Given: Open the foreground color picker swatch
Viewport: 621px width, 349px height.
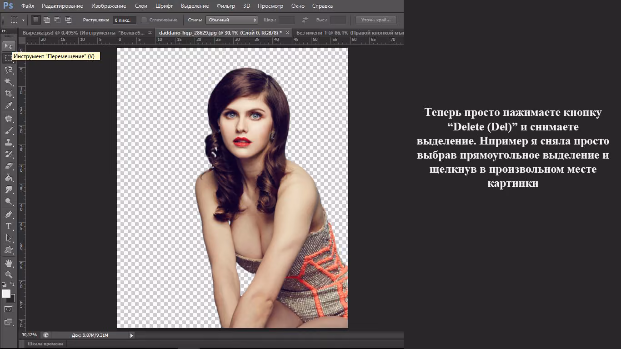Looking at the screenshot, I should pos(6,294).
